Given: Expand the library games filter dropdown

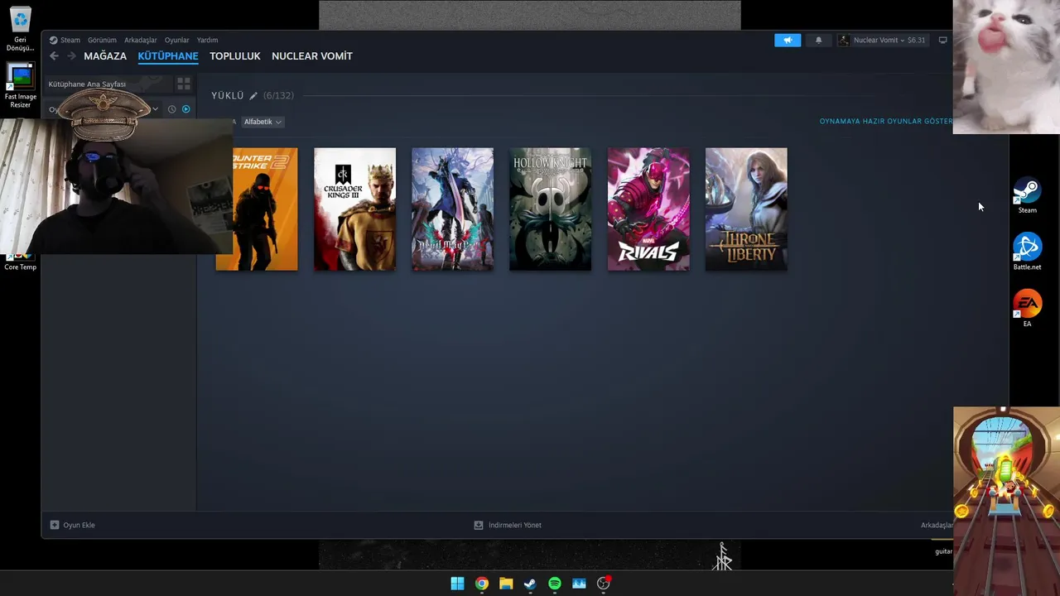Looking at the screenshot, I should (x=155, y=109).
